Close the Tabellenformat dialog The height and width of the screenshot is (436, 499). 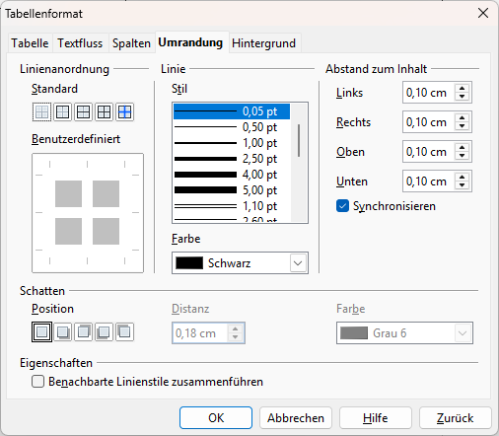(483, 14)
